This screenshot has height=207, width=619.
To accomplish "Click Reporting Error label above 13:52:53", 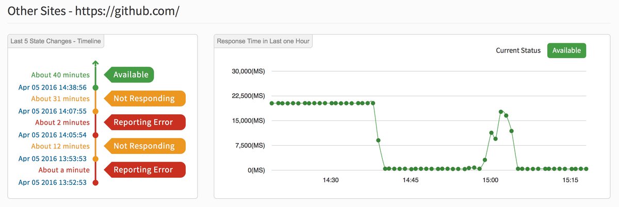I will (144, 169).
